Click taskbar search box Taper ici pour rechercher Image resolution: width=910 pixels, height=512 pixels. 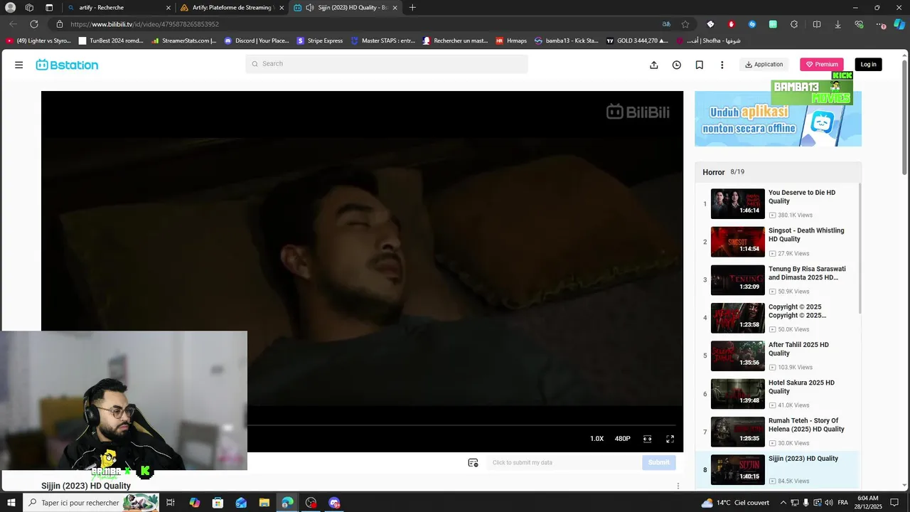click(91, 503)
